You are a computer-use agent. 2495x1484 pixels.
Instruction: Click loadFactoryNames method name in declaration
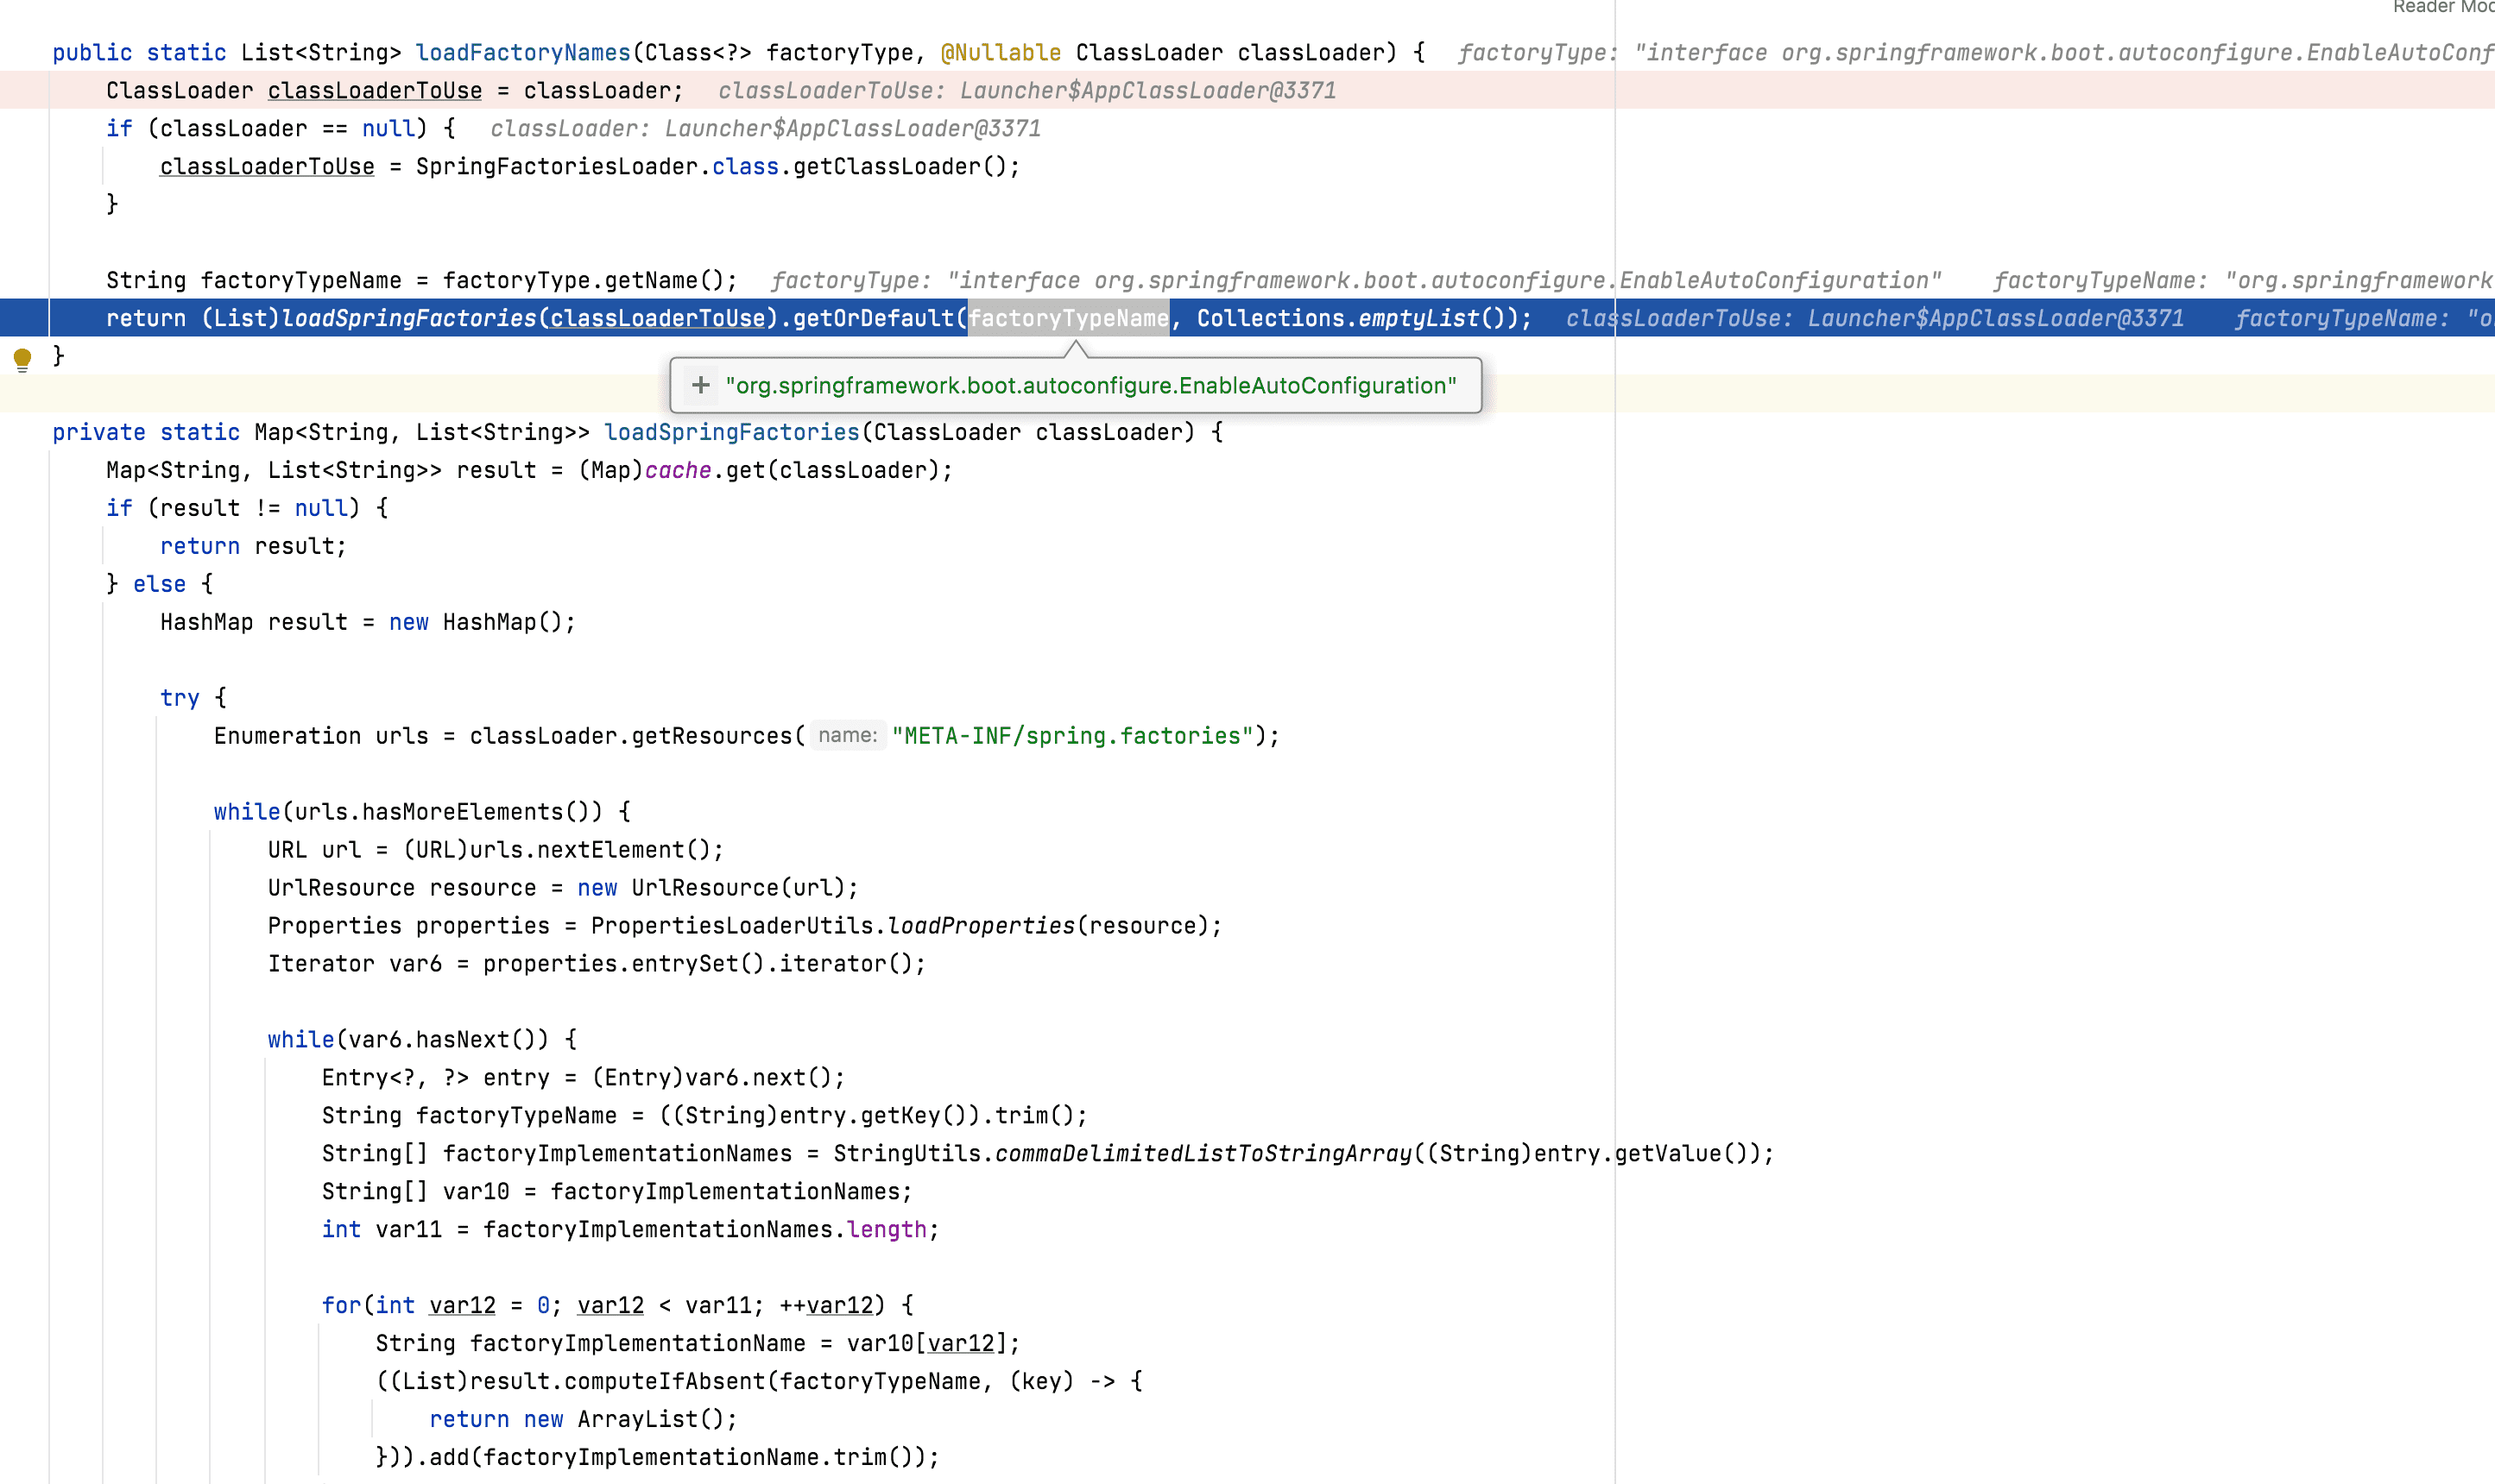pos(523,52)
